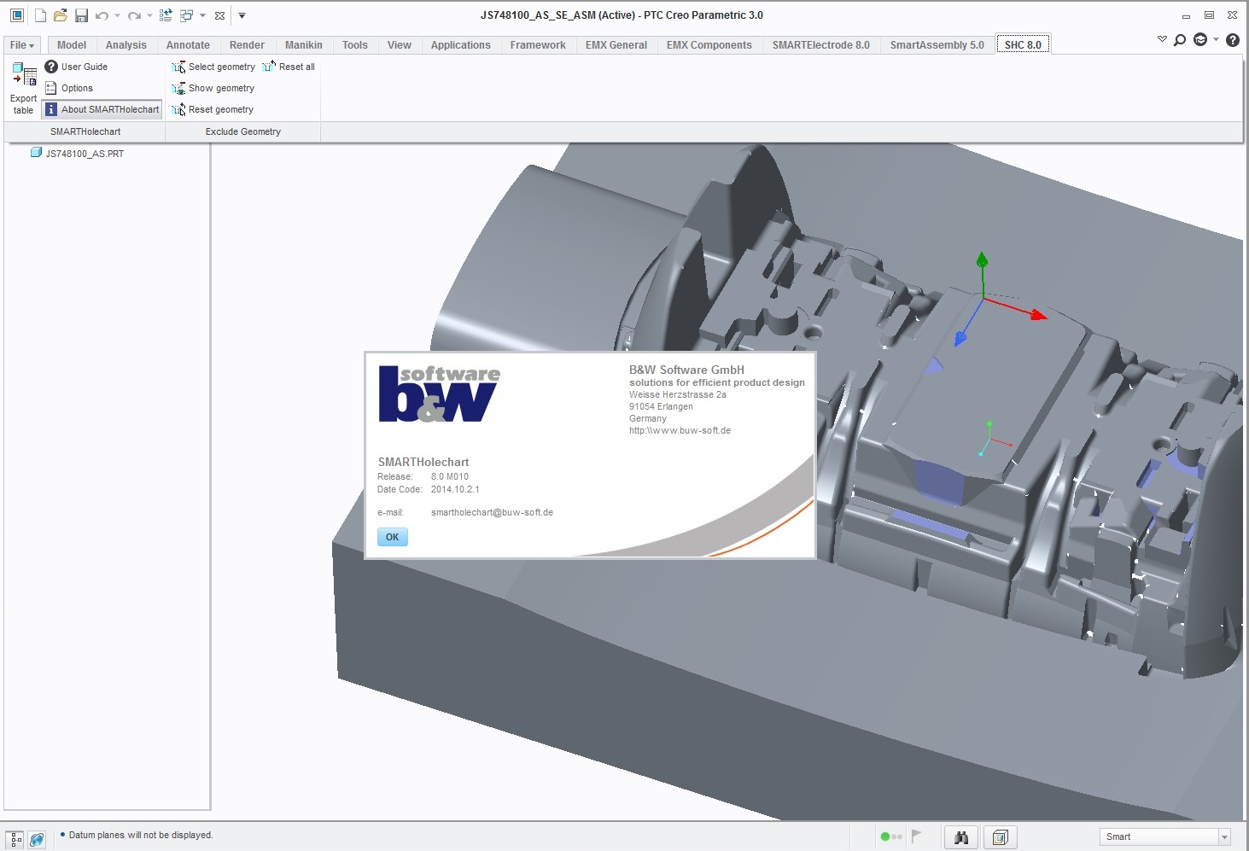The width and height of the screenshot is (1249, 851).
Task: Click the smartholechart@buw-soft.de email address
Action: (x=492, y=513)
